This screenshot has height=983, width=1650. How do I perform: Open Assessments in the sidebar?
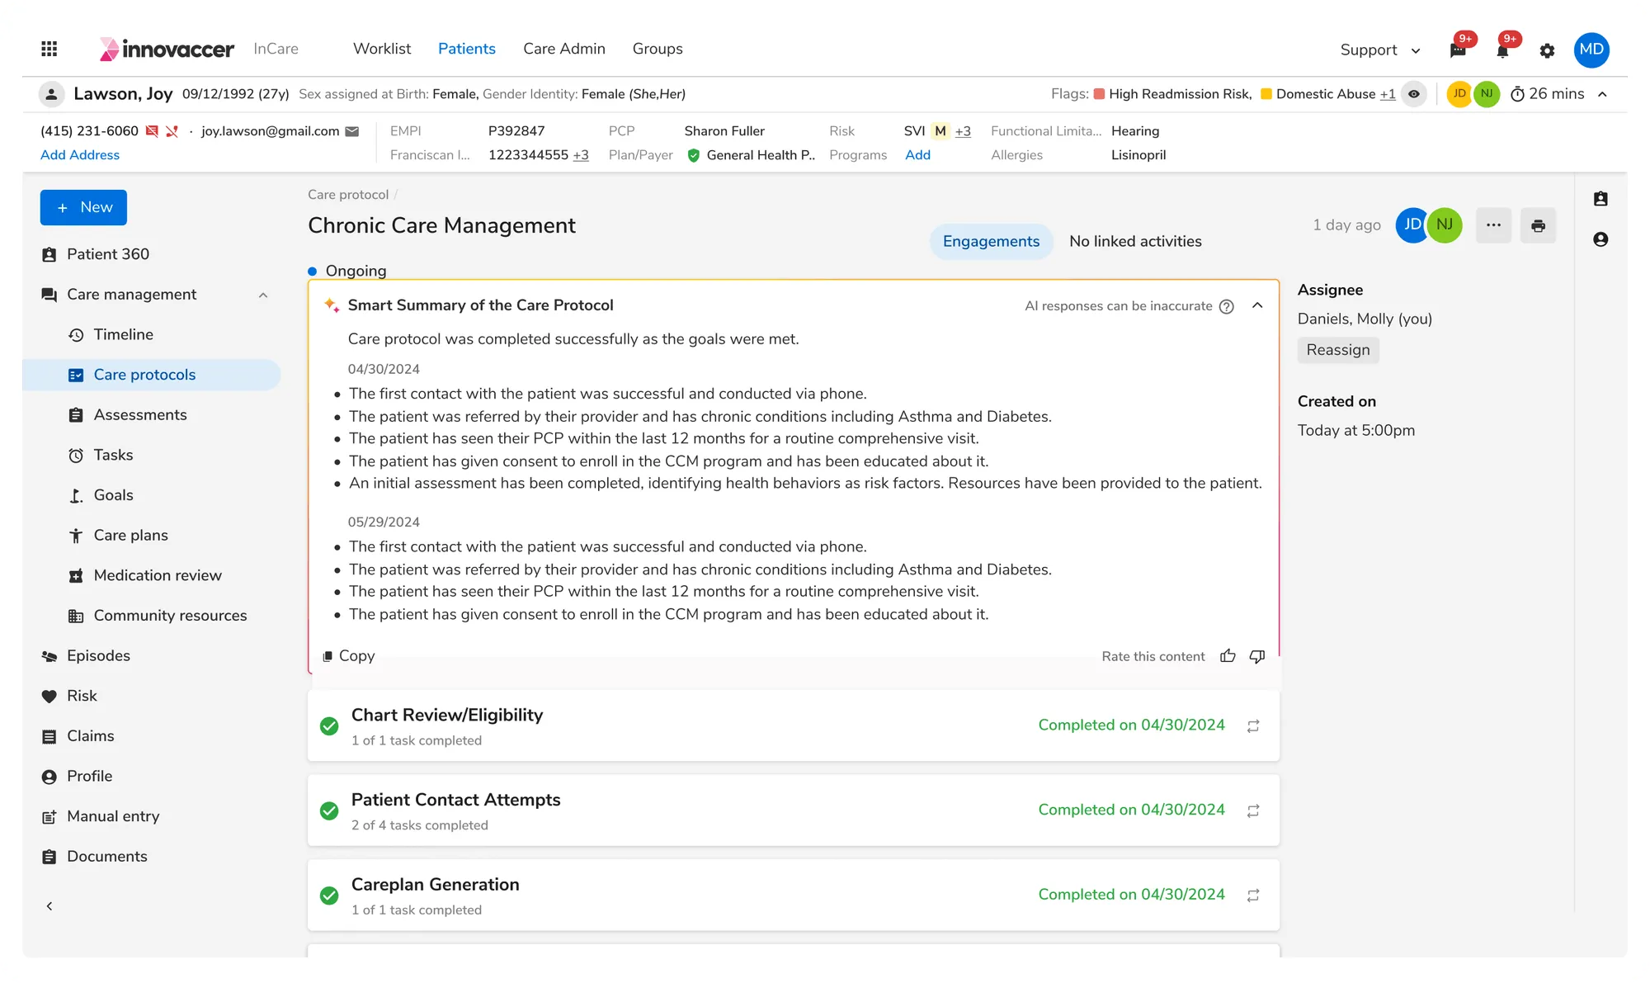tap(140, 414)
